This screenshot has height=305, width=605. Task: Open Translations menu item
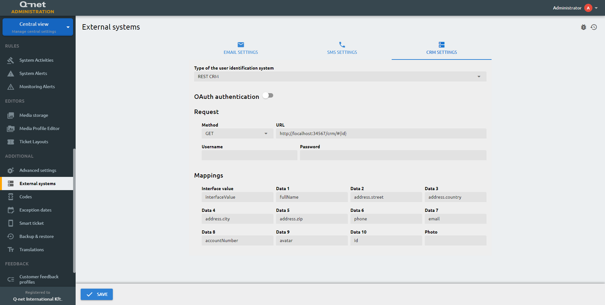click(37, 250)
